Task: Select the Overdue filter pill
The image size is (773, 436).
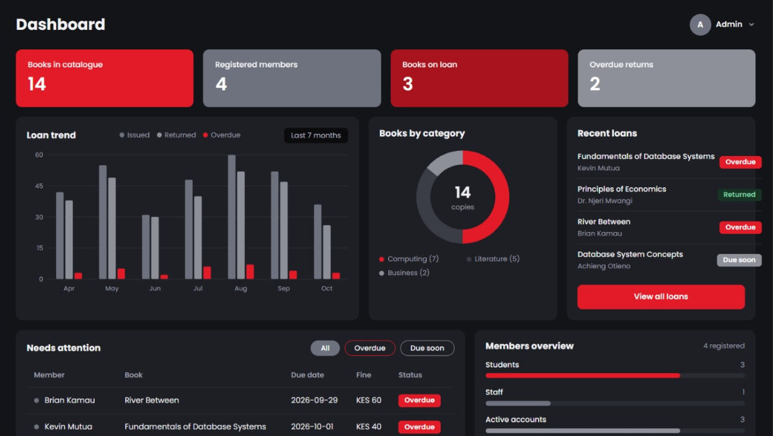Action: pyautogui.click(x=370, y=348)
